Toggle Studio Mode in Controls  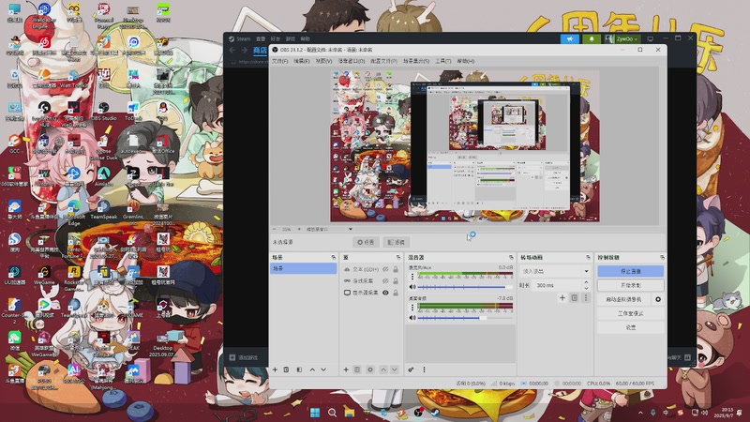click(630, 314)
